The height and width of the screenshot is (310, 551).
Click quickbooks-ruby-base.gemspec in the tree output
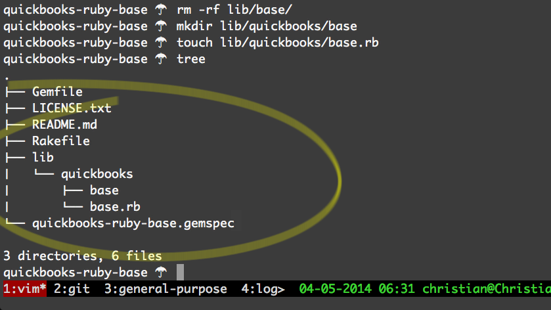[133, 223]
